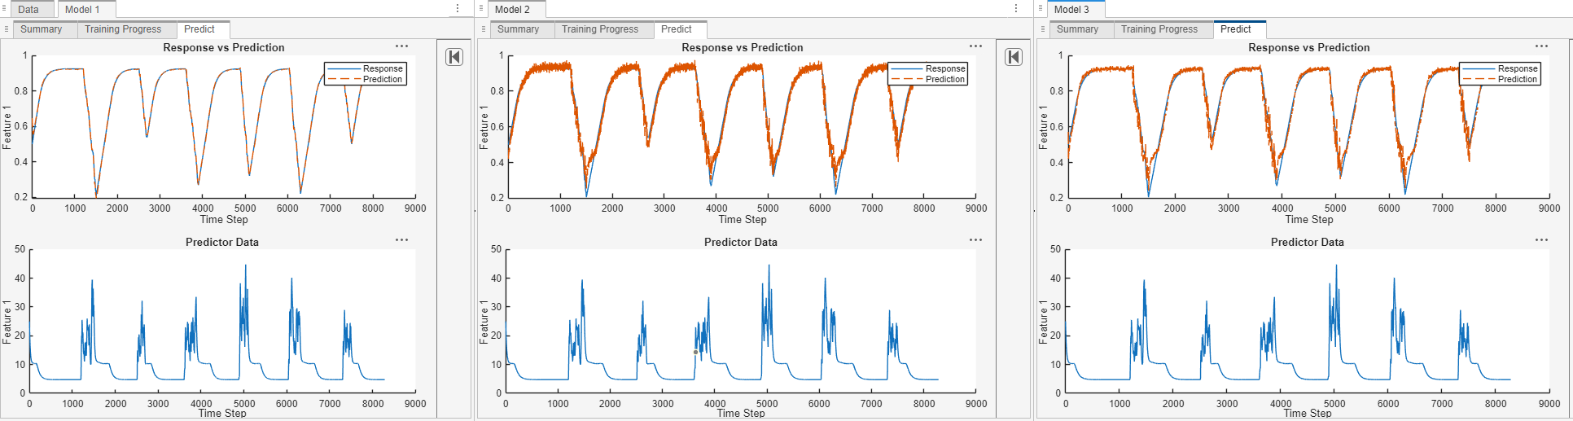Expand axes toolbar on Model 2 Predictor Data plot

click(x=975, y=240)
